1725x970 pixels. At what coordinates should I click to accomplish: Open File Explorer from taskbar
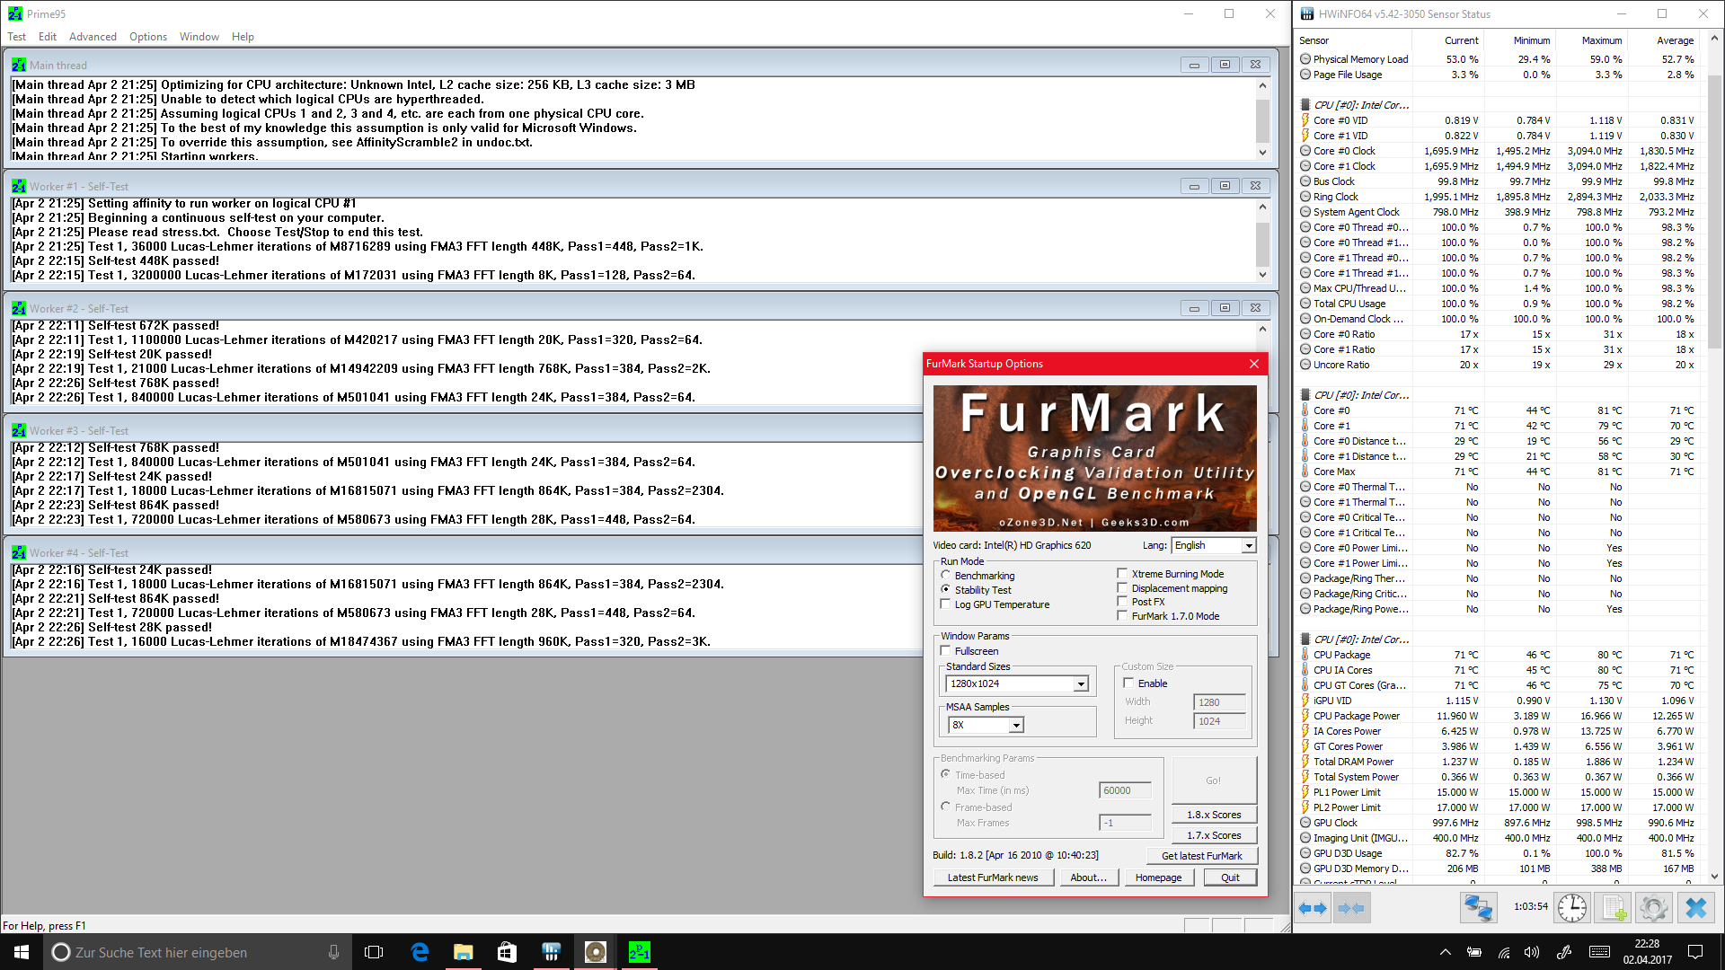pos(463,952)
